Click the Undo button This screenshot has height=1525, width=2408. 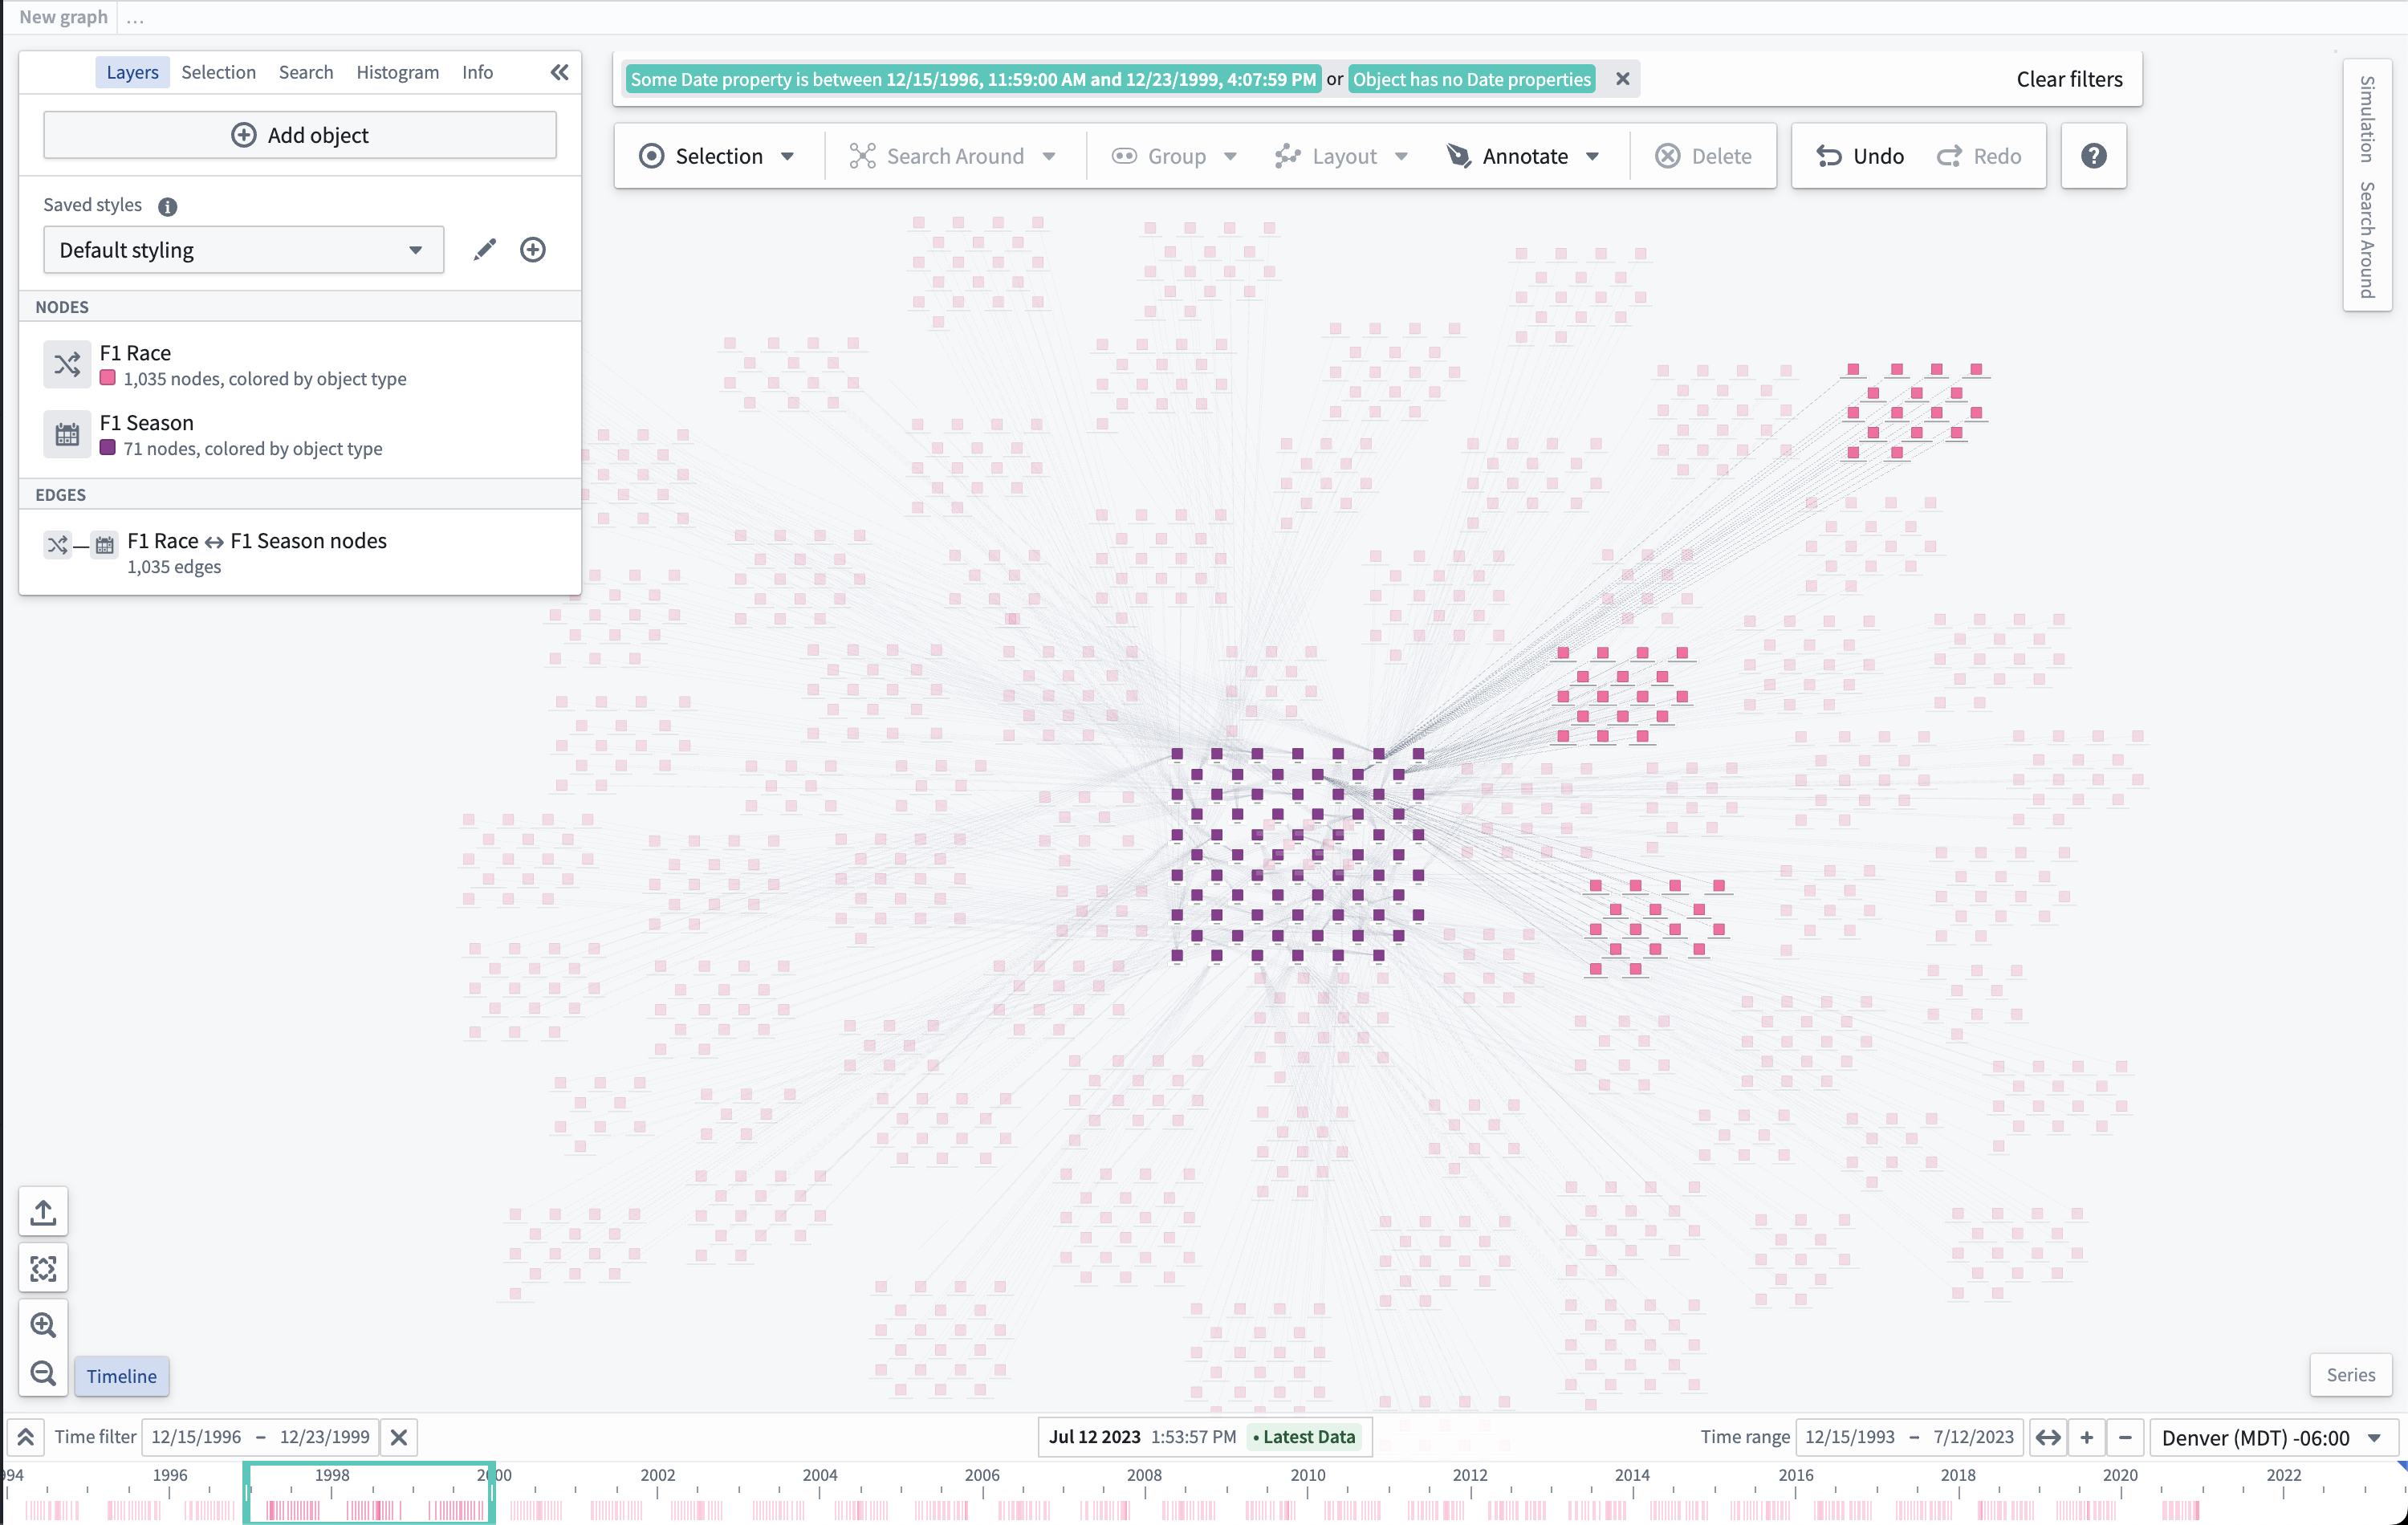(x=1860, y=156)
